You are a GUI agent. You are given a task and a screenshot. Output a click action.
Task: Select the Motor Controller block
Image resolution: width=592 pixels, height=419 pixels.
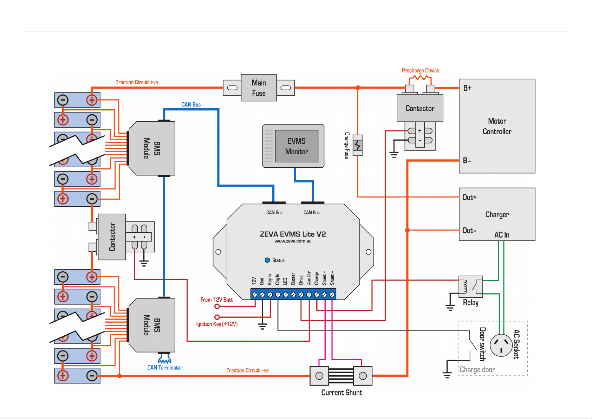[x=497, y=126]
